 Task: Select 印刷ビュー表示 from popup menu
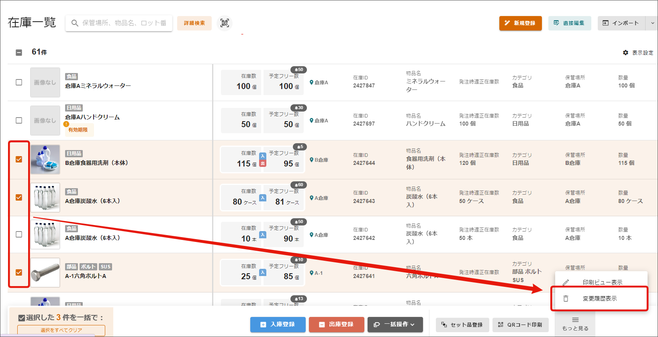point(602,282)
